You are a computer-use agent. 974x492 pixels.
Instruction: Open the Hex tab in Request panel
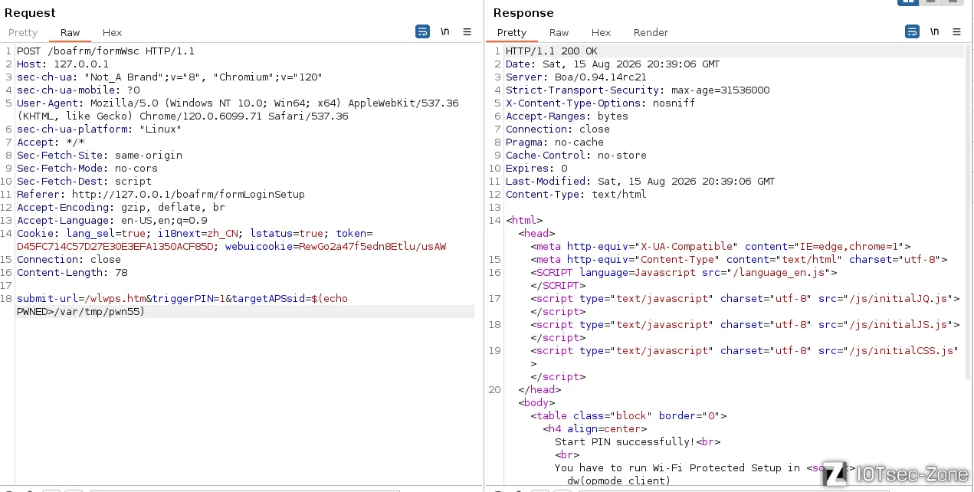point(112,32)
